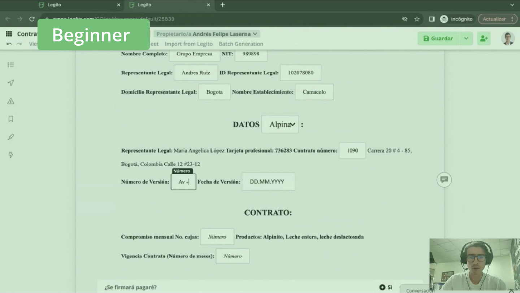520x293 pixels.
Task: Open the bookmark sidebar icon
Action: [x=11, y=119]
